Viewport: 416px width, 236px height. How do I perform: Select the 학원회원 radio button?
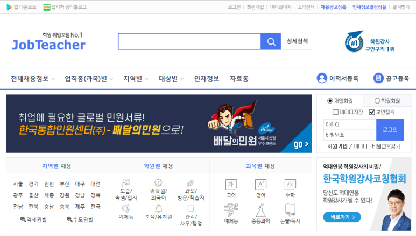377,101
